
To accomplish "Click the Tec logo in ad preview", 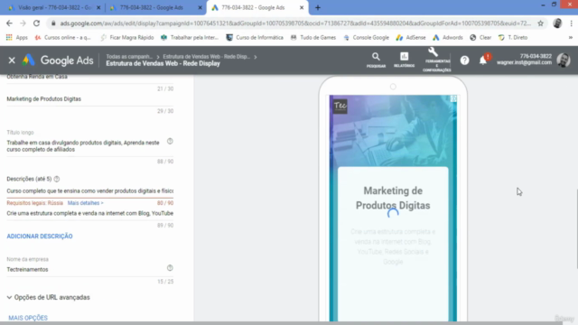I will coord(340,107).
